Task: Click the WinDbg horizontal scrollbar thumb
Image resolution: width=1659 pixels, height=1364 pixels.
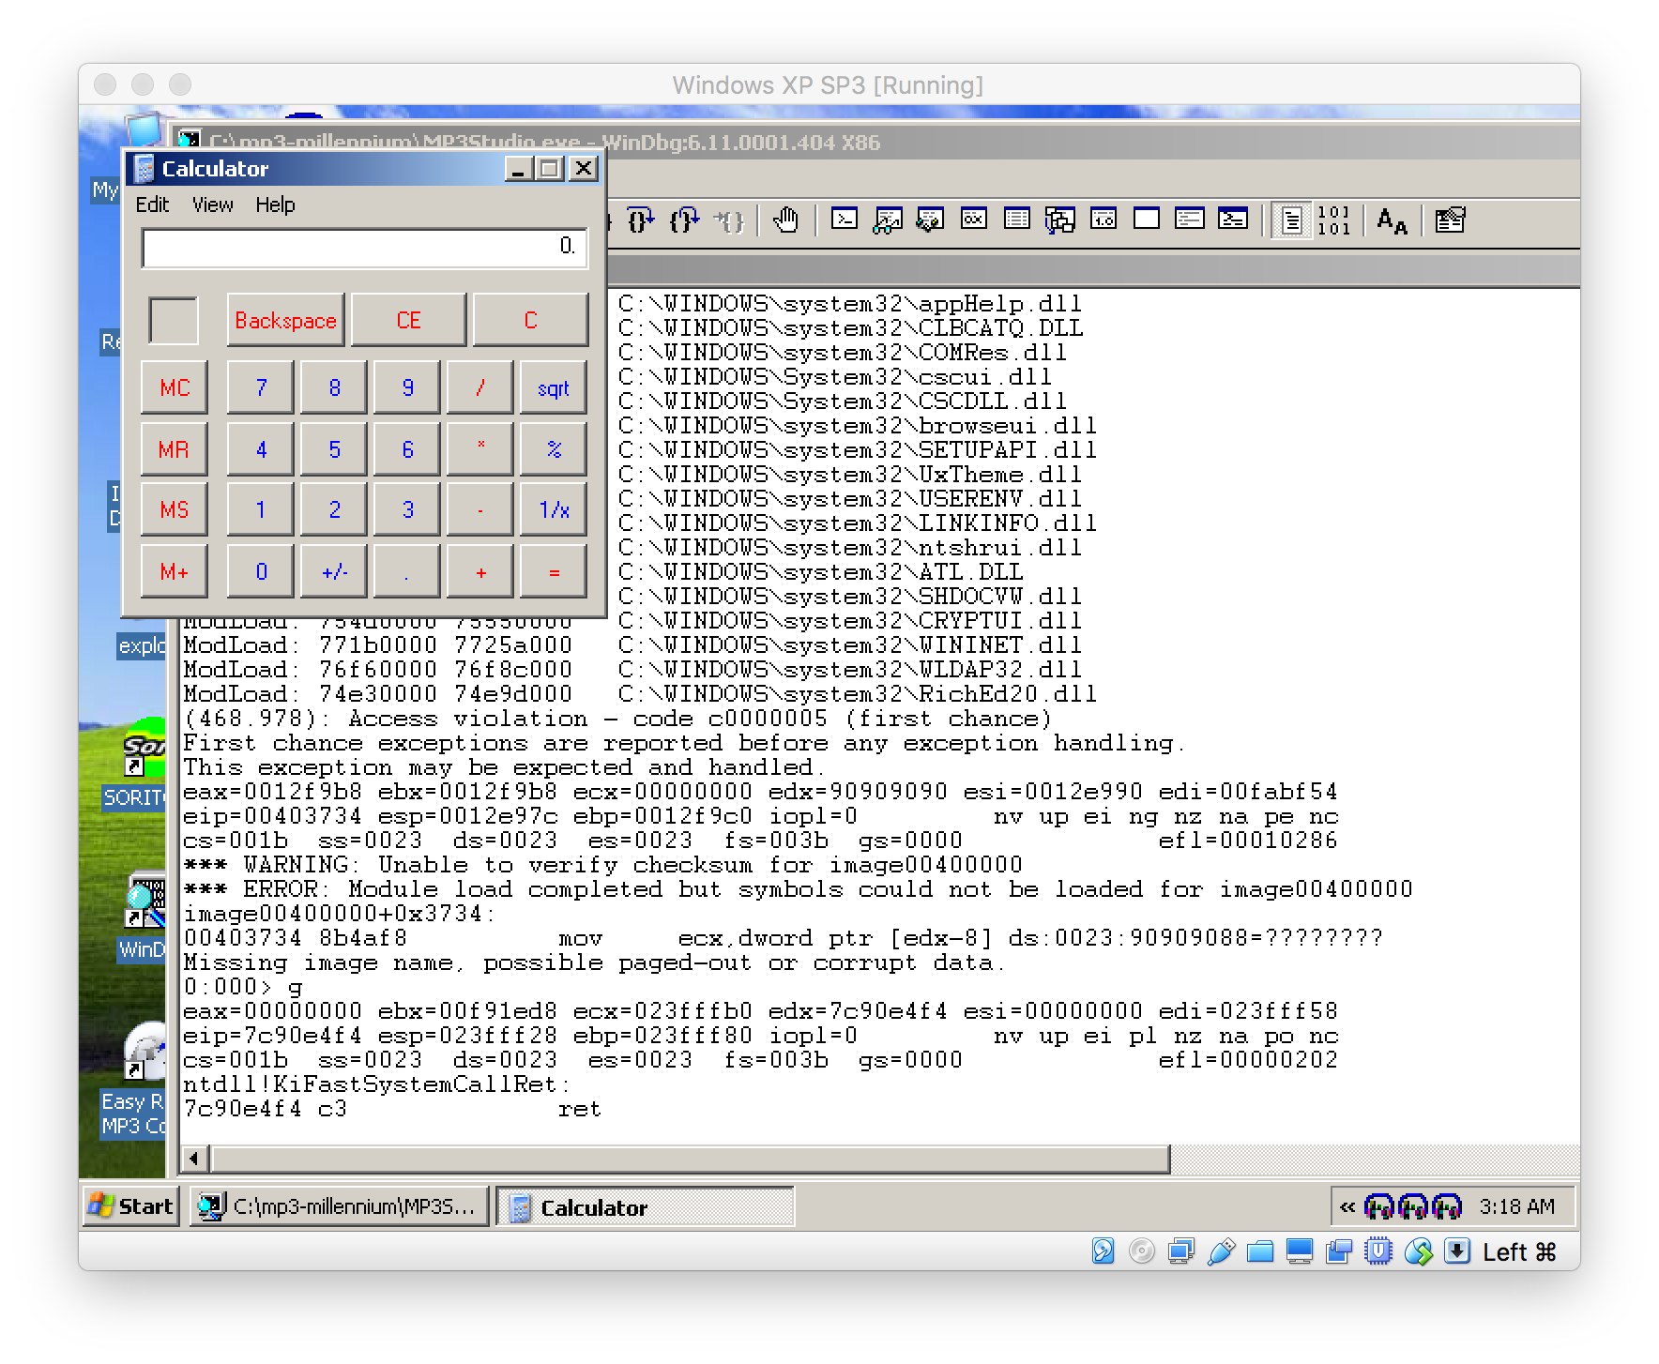Action: tap(691, 1159)
